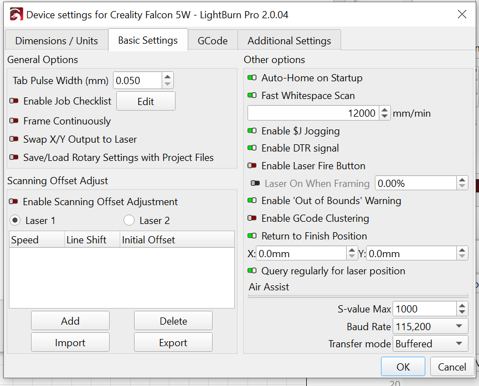Screen dimensions: 479x386
Task: Open the Baud Rate dropdown
Action: pos(430,327)
